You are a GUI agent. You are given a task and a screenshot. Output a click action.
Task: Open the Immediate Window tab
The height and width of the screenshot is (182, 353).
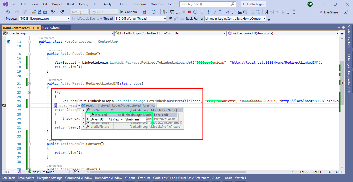click(109, 178)
